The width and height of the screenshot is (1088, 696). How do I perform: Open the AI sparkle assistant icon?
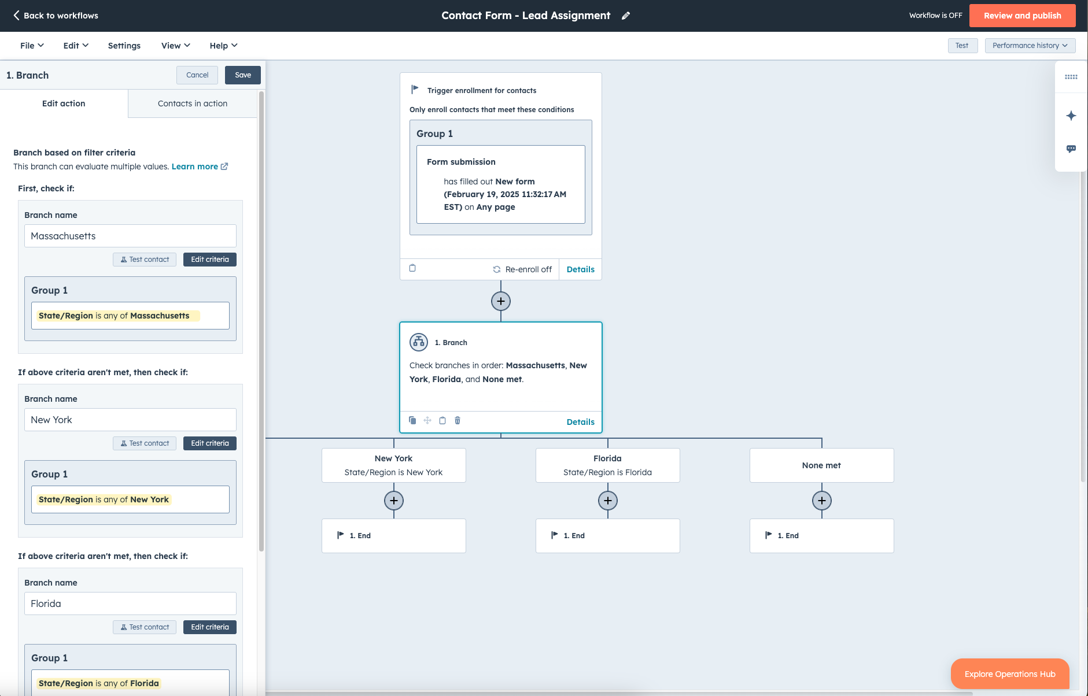(1071, 116)
